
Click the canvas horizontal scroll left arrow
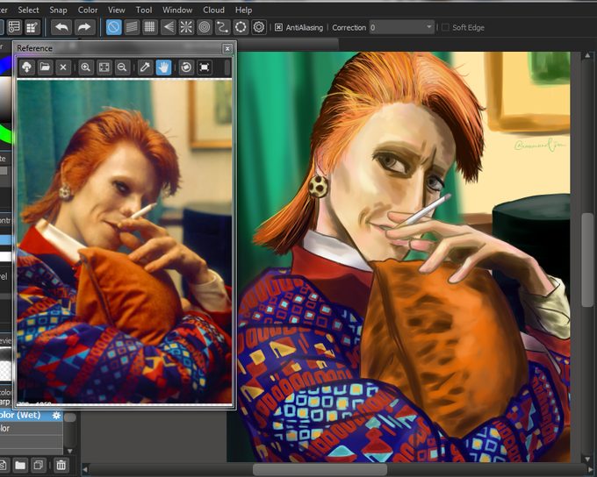coord(85,470)
